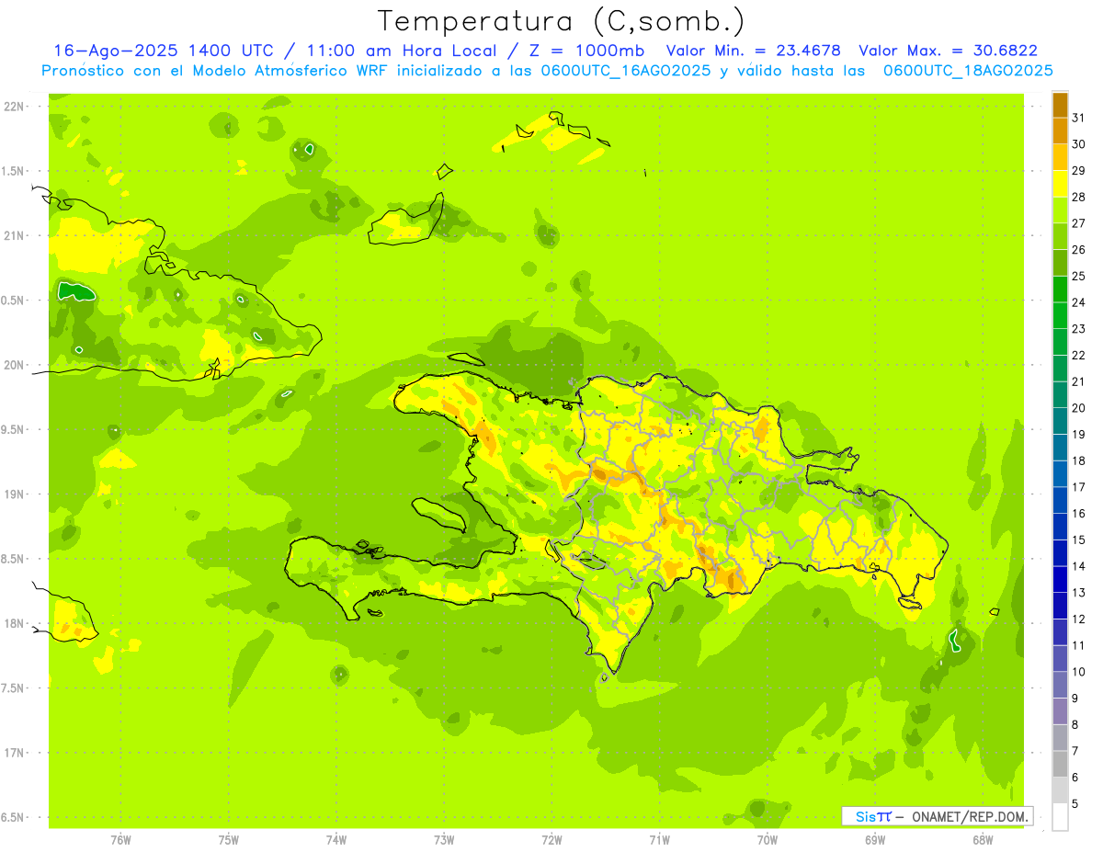The image size is (1103, 852).
Task: Click the '28' label on color scale
Action: tap(1079, 197)
